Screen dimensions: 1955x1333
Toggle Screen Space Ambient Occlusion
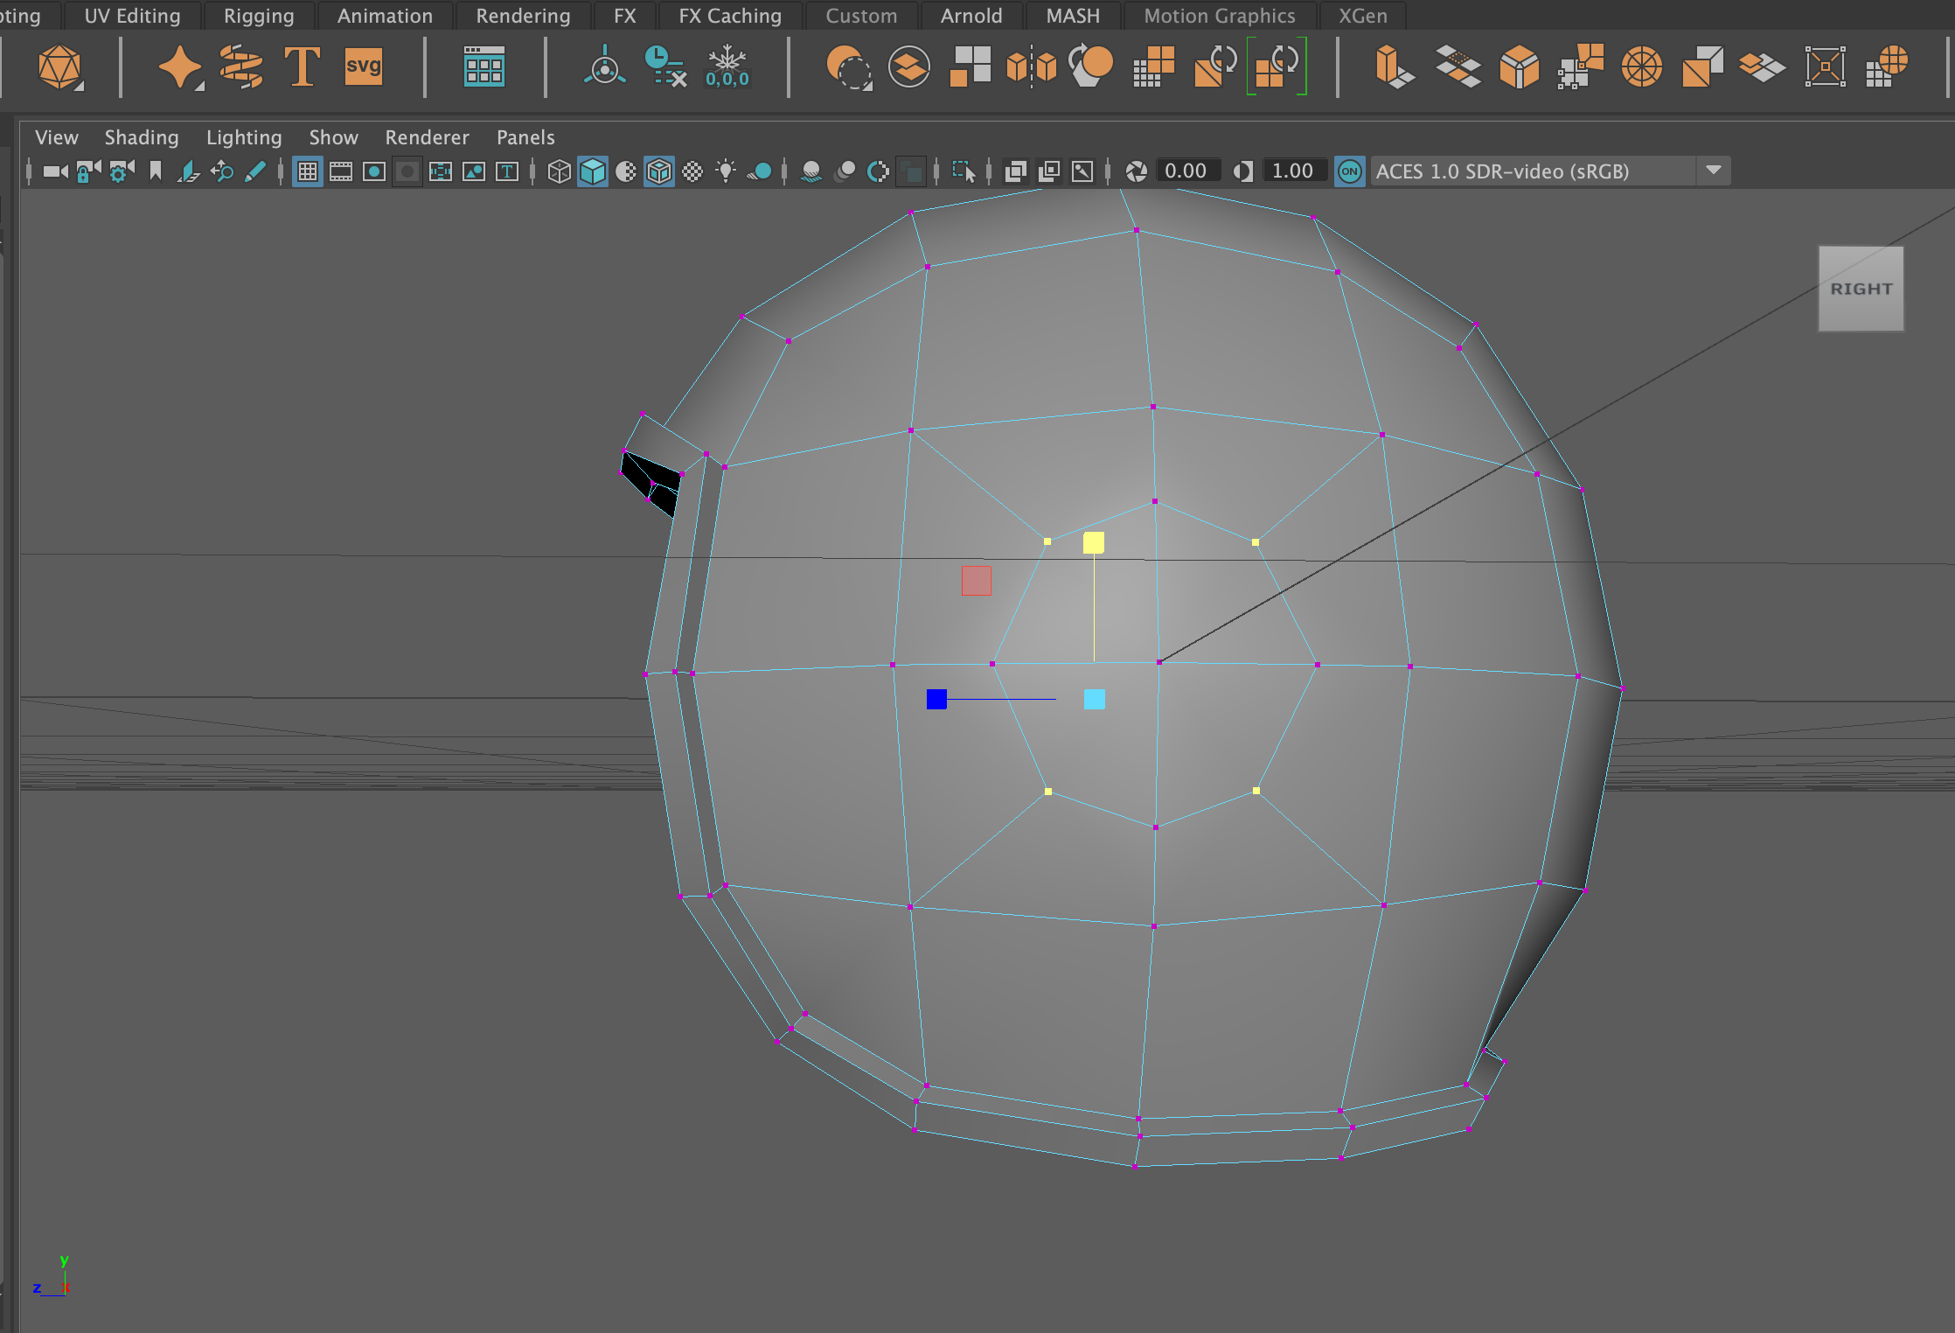pos(811,171)
